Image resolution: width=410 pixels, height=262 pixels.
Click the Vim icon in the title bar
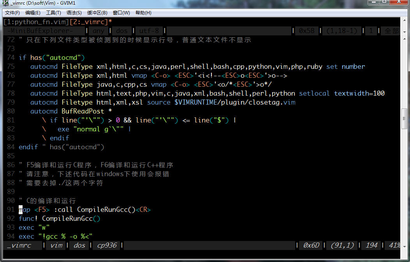tap(5, 3)
